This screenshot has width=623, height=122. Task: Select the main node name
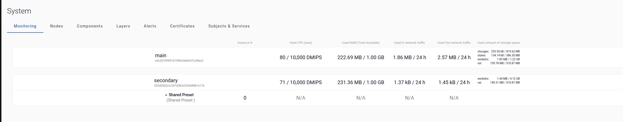pyautogui.click(x=161, y=56)
